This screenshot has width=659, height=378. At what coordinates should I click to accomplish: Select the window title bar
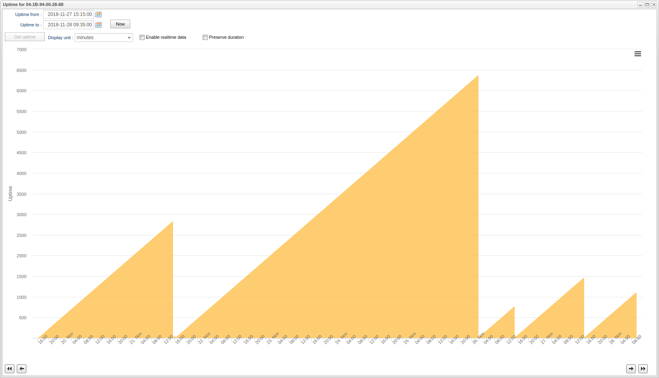(x=280, y=5)
